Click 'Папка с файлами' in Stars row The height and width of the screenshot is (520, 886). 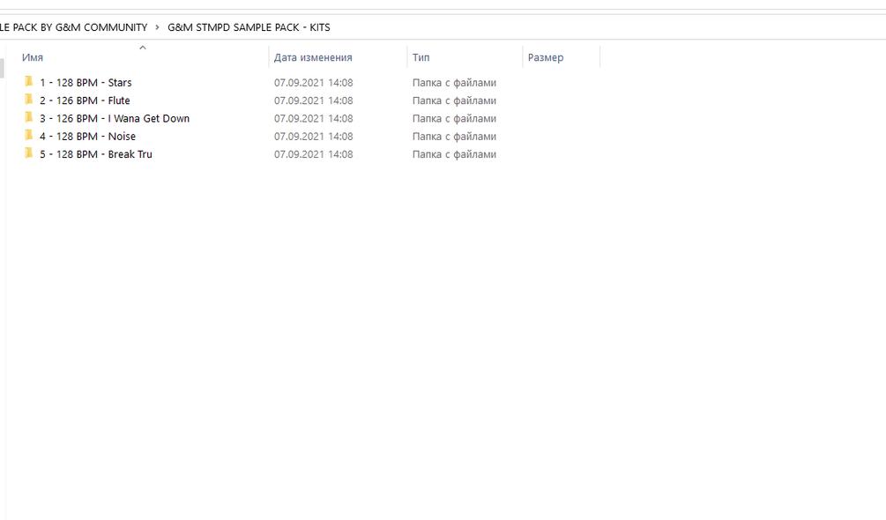click(x=454, y=83)
